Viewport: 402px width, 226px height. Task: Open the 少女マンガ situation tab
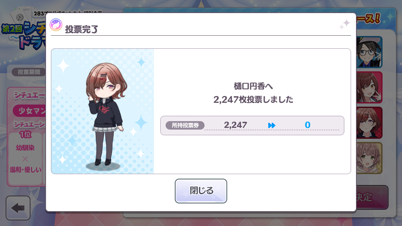[x=29, y=111]
